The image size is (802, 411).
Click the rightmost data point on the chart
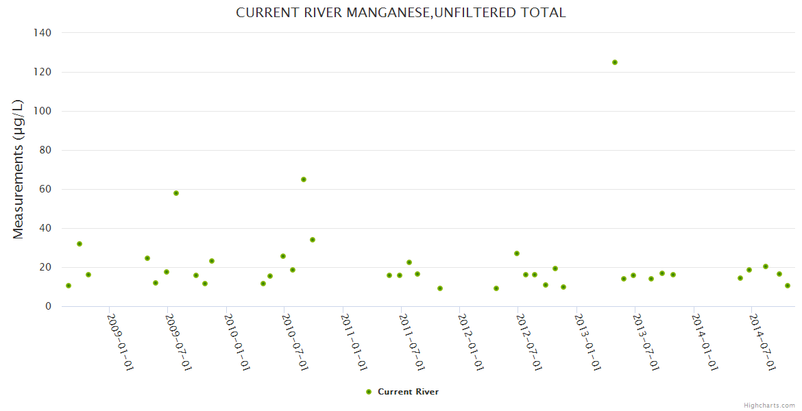pos(788,286)
